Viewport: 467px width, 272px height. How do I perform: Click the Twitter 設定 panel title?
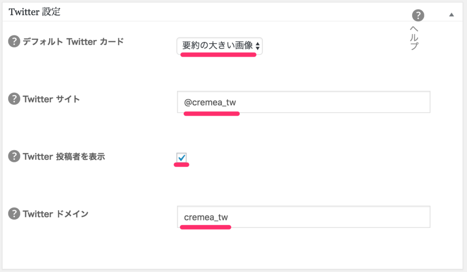click(35, 11)
